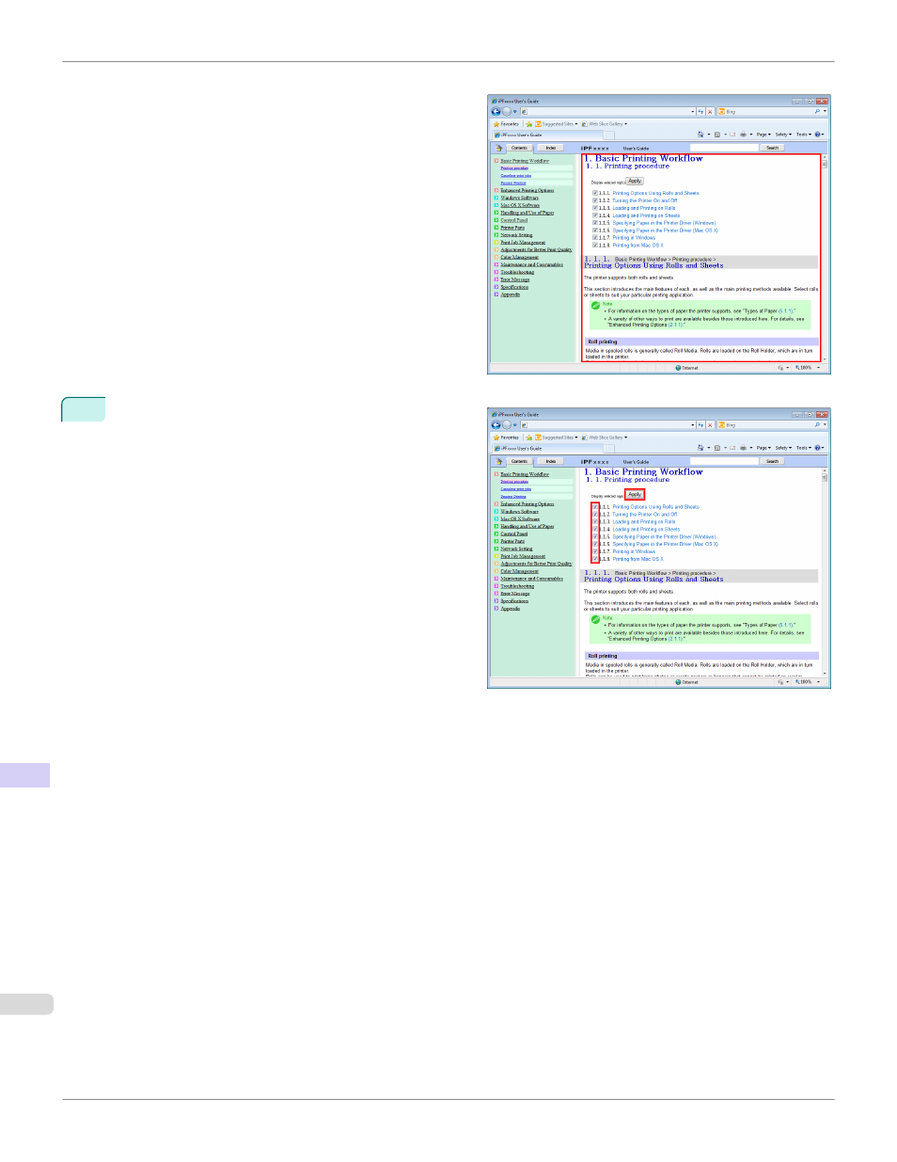The width and height of the screenshot is (897, 1162).
Task: Click Help question icon in upper browser
Action: click(818, 135)
